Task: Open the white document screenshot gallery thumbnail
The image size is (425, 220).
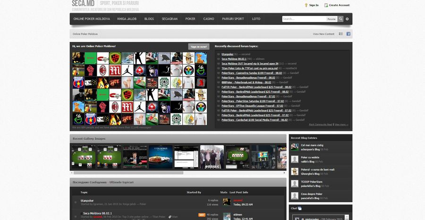Action: (186, 157)
